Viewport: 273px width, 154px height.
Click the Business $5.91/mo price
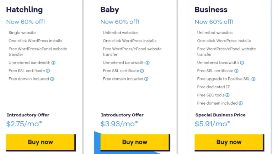point(212,124)
